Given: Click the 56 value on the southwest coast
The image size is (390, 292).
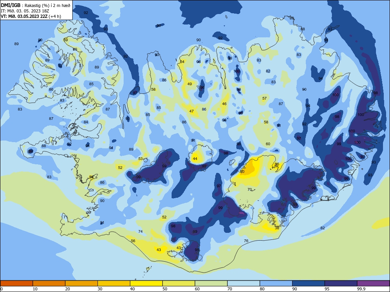Looking at the screenshot, I should pos(133,241).
